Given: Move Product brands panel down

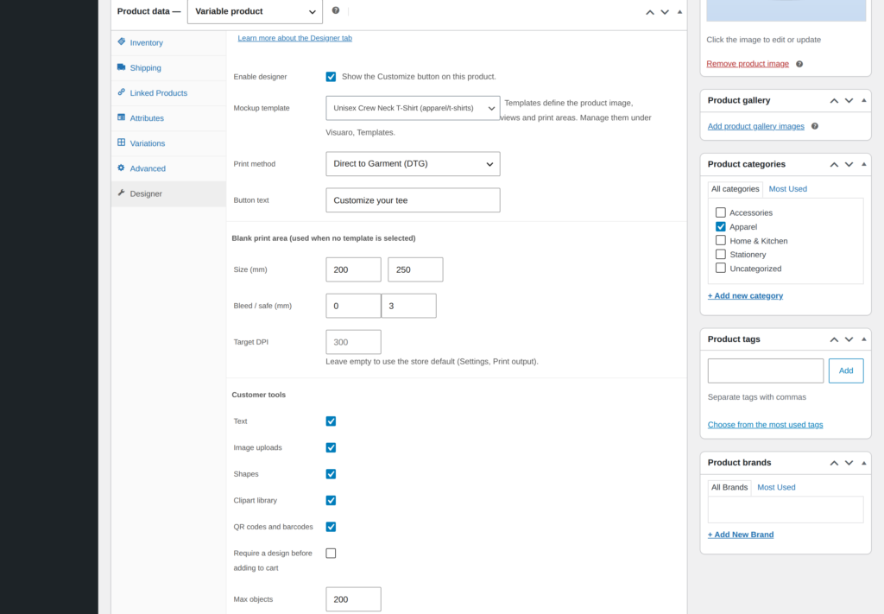Looking at the screenshot, I should coord(849,462).
